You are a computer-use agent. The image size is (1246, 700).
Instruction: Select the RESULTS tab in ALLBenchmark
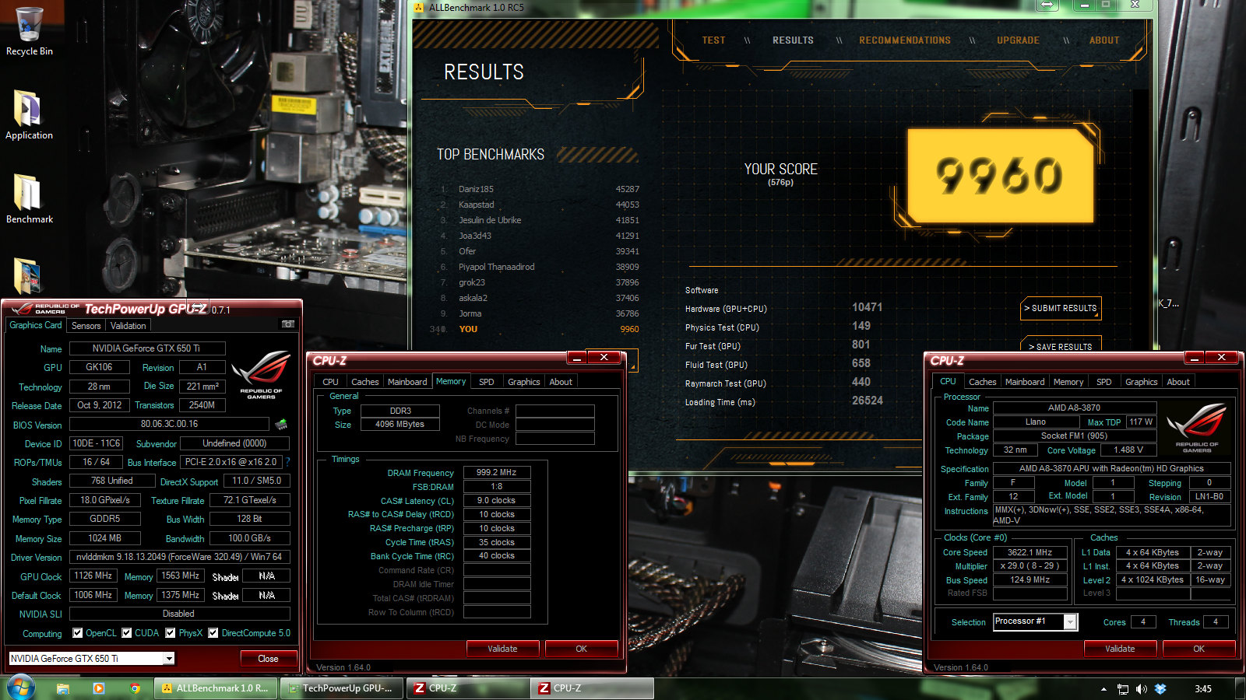coord(793,40)
